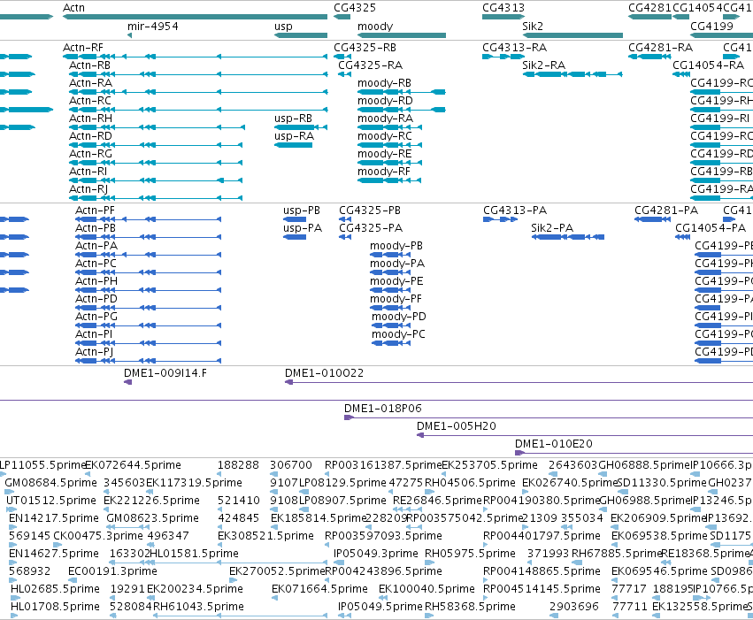Open the Actn-PJ protein label
This screenshot has height=620, width=753.
pos(94,352)
